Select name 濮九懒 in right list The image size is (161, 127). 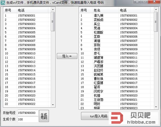tap(98, 16)
